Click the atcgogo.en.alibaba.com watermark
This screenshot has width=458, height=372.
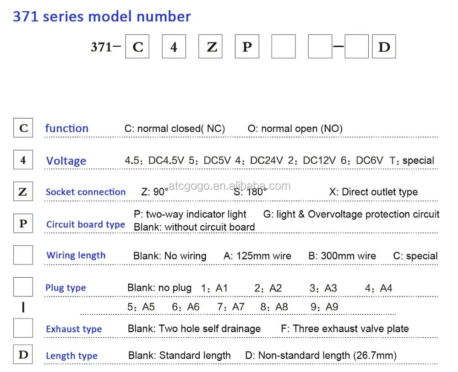click(229, 186)
